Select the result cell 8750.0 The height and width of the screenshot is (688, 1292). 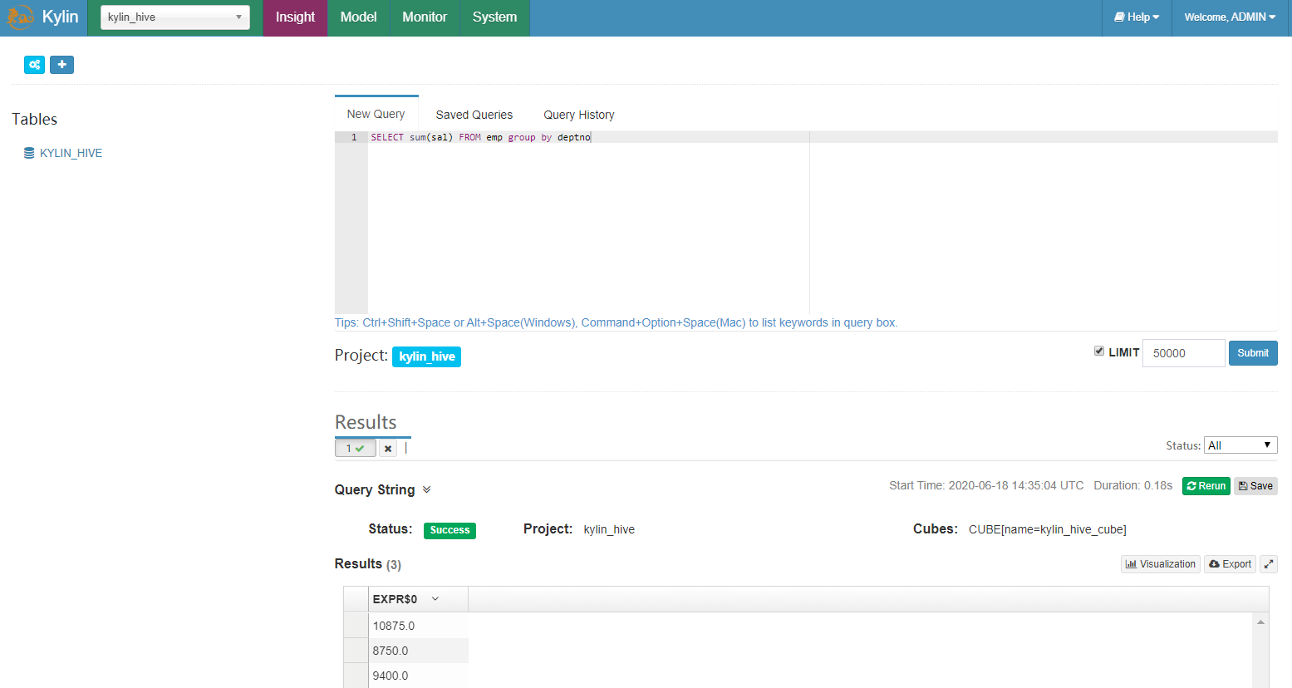418,651
